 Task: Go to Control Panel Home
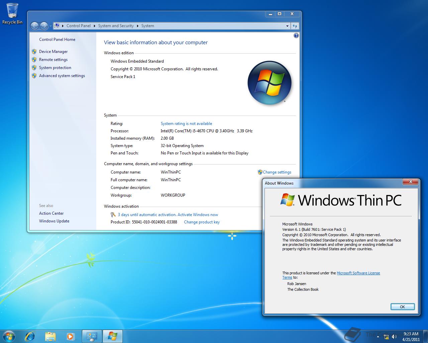coord(57,39)
